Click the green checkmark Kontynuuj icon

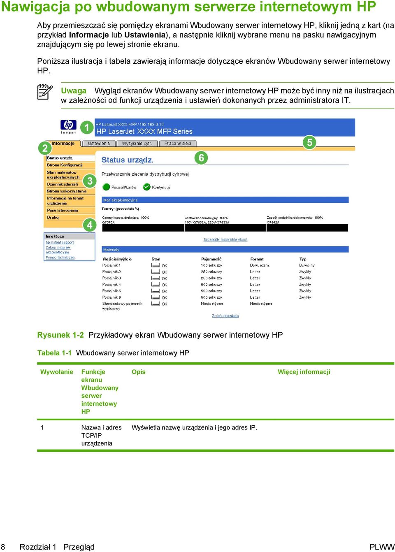point(146,187)
